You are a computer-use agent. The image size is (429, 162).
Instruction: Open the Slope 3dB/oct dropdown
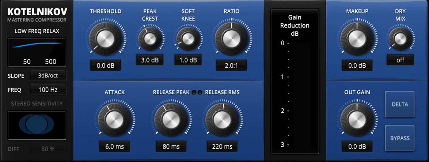click(48, 76)
